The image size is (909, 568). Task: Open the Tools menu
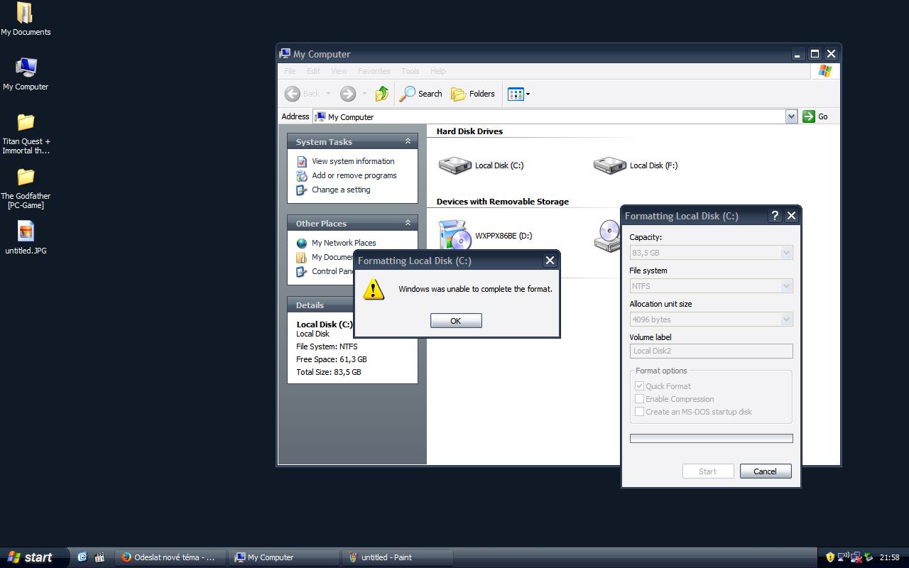coord(410,71)
